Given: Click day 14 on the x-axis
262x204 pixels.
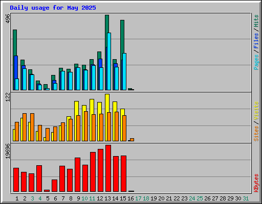Looking at the screenshot, I should [115, 198].
